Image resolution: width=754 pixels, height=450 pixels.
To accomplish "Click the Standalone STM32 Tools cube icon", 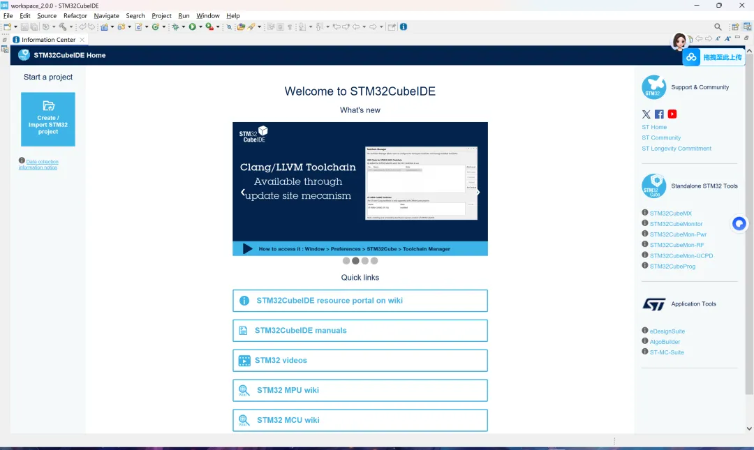I will 653,186.
